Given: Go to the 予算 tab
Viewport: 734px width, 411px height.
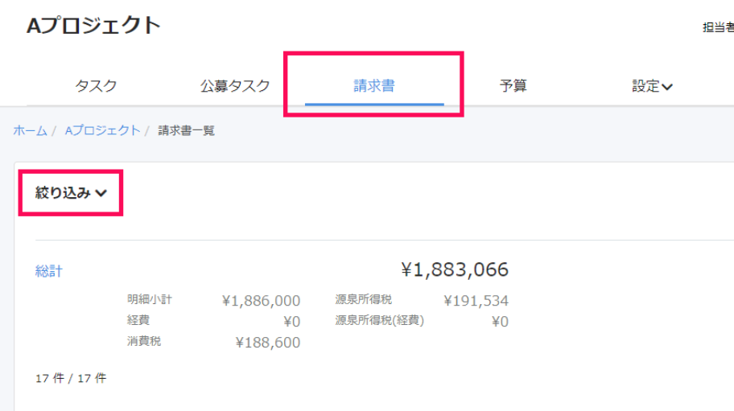Looking at the screenshot, I should click(513, 86).
